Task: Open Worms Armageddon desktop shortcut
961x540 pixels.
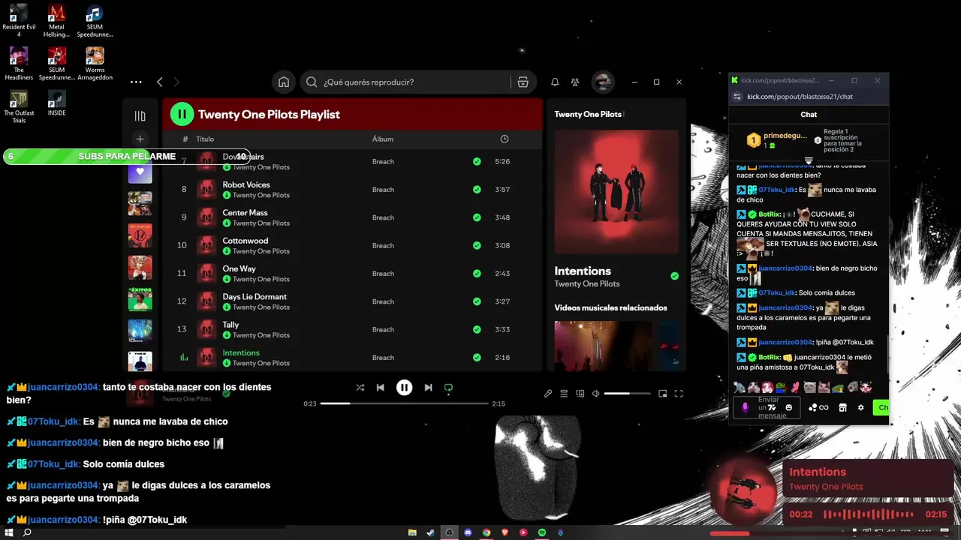Action: pos(95,64)
